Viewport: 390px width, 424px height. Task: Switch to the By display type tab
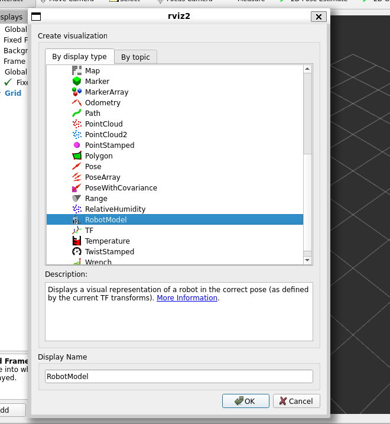point(79,57)
